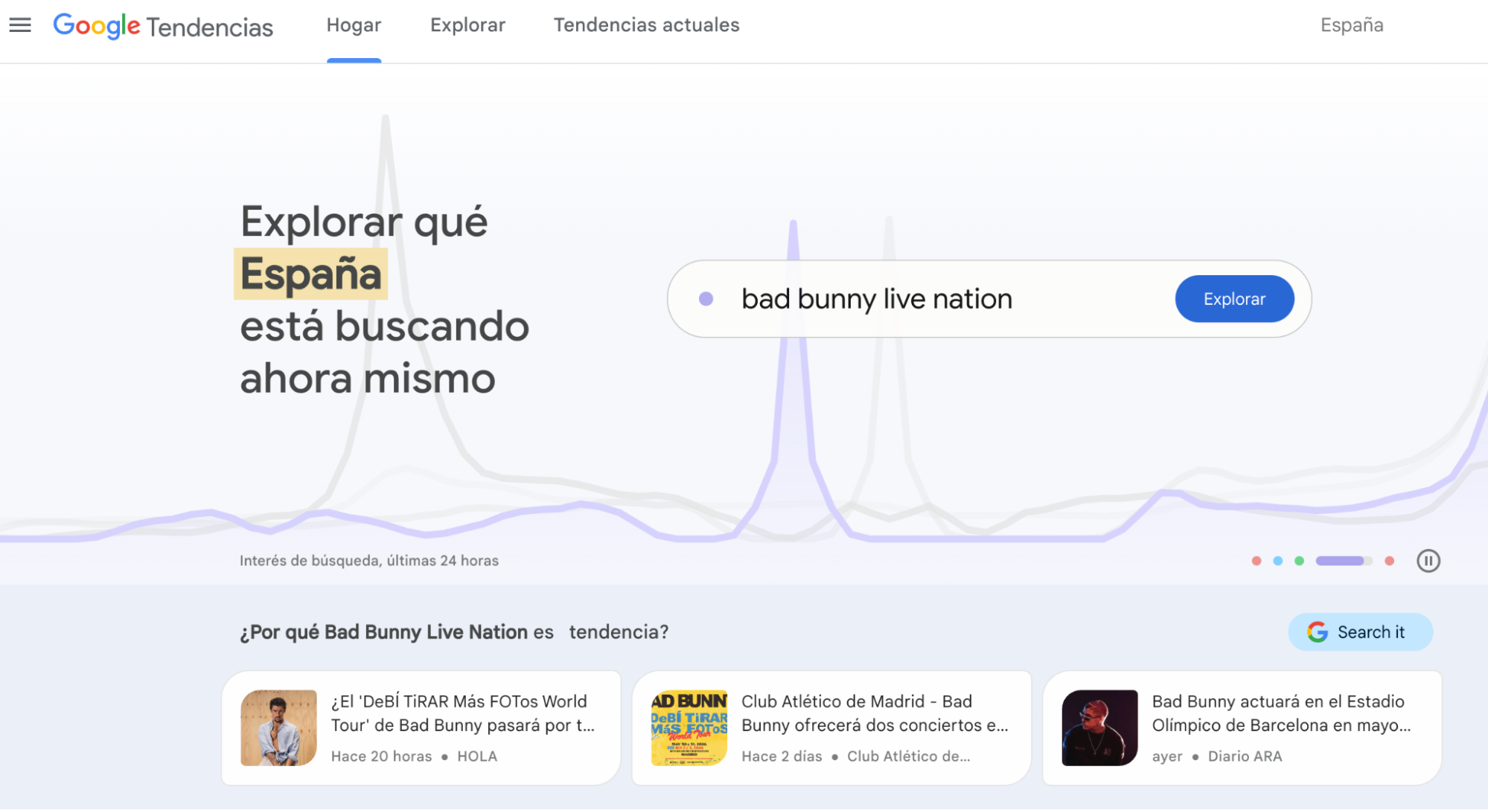Image resolution: width=1488 pixels, height=810 pixels.
Task: Expand the HOLA news article source
Action: pyautogui.click(x=477, y=756)
